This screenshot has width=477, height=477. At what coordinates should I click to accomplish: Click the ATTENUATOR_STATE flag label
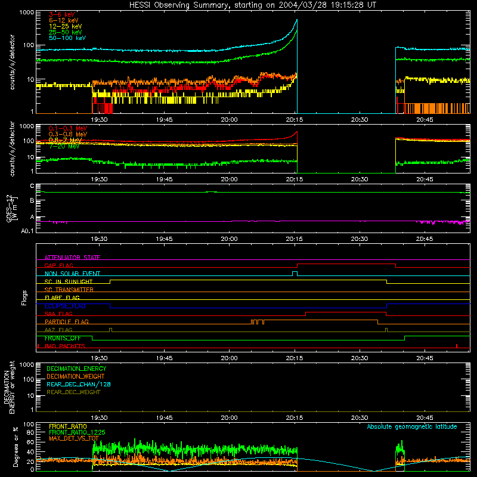click(72, 258)
